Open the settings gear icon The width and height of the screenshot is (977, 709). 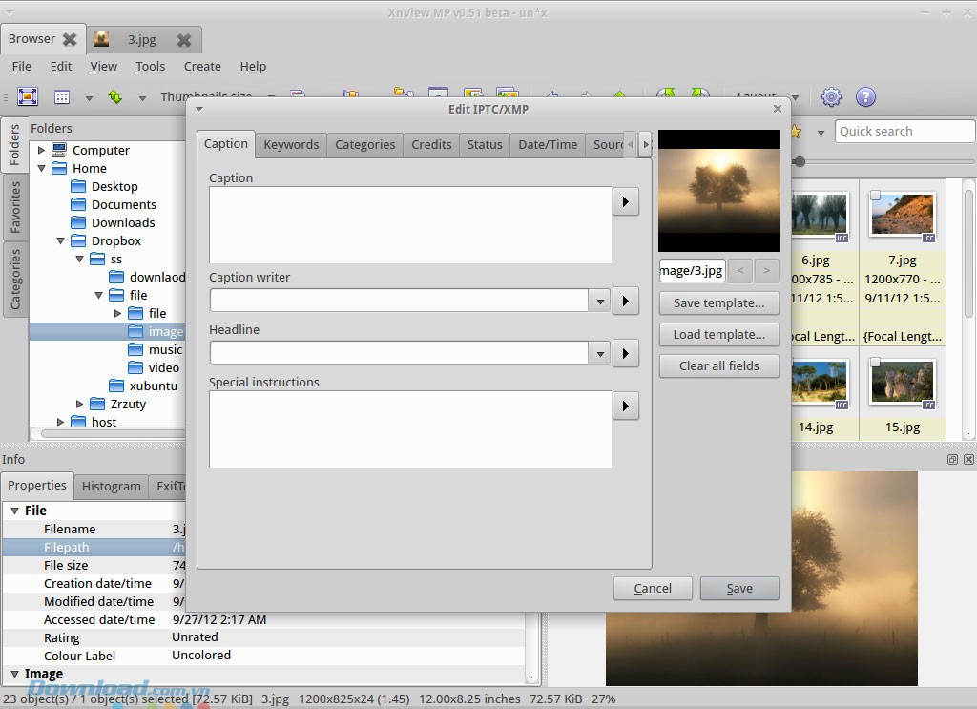coord(831,96)
